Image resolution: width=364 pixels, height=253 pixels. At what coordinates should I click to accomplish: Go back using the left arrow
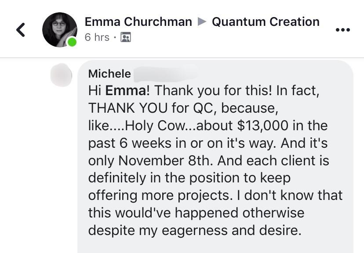click(20, 30)
